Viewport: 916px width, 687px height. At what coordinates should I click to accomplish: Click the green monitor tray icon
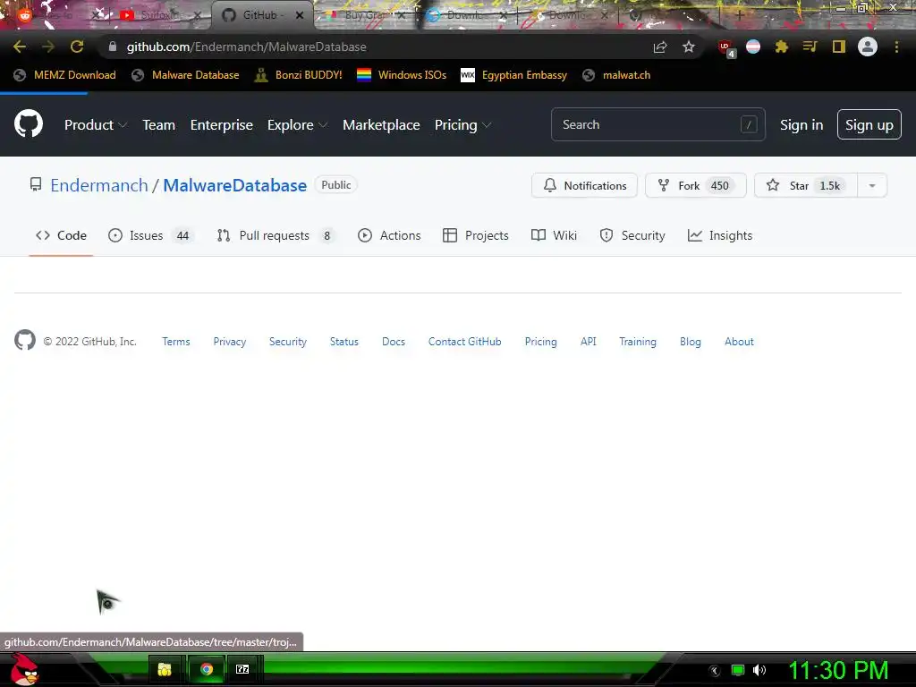coord(738,670)
